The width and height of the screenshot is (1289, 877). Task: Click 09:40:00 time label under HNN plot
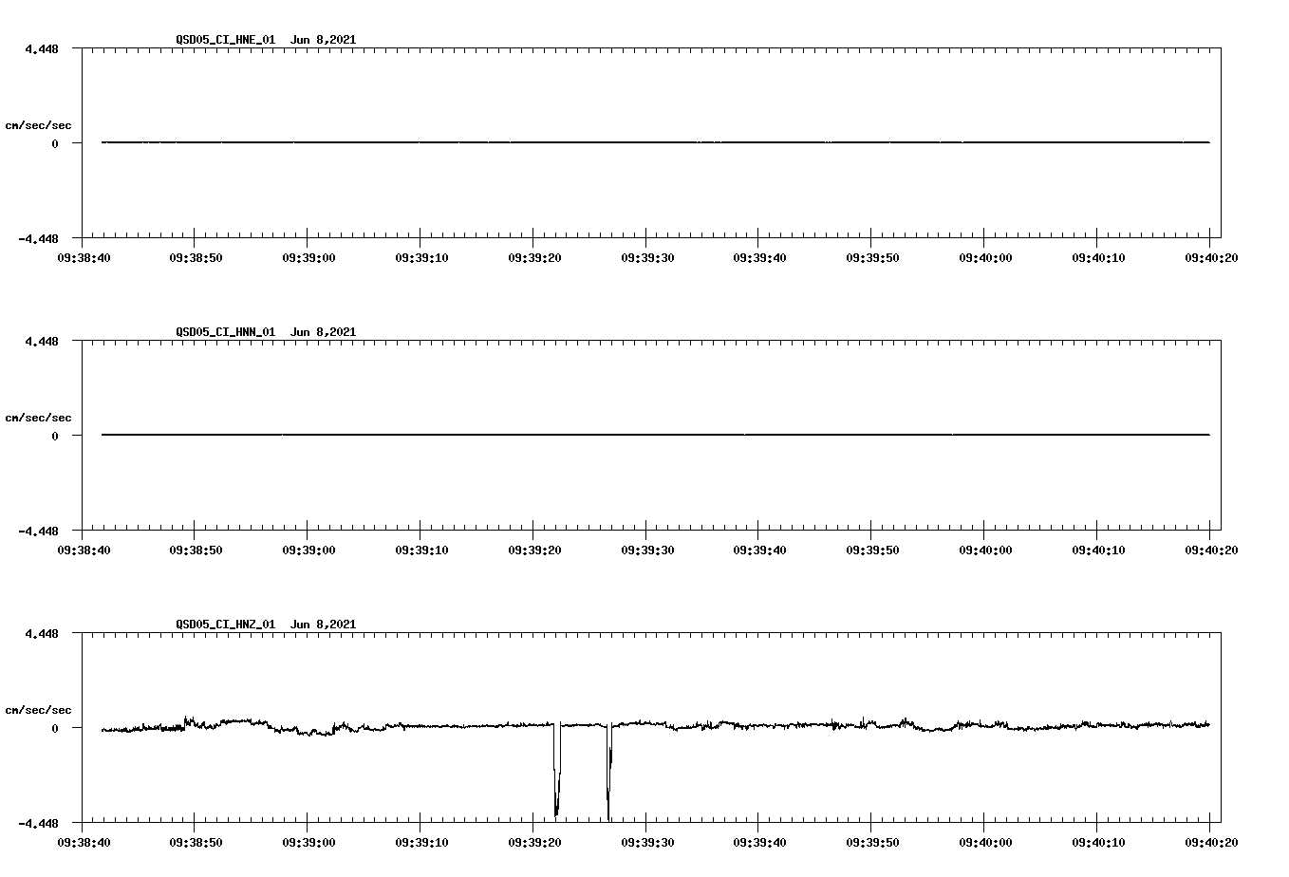985,550
